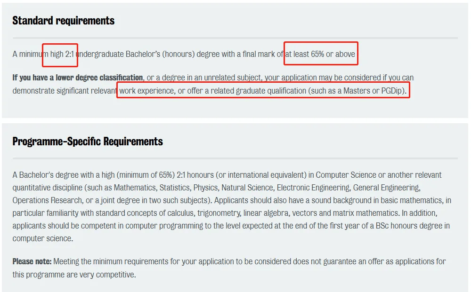Click the '(such as a Masters or PGDip)' text
Image resolution: width=471 pixels, height=292 pixels.
point(357,91)
